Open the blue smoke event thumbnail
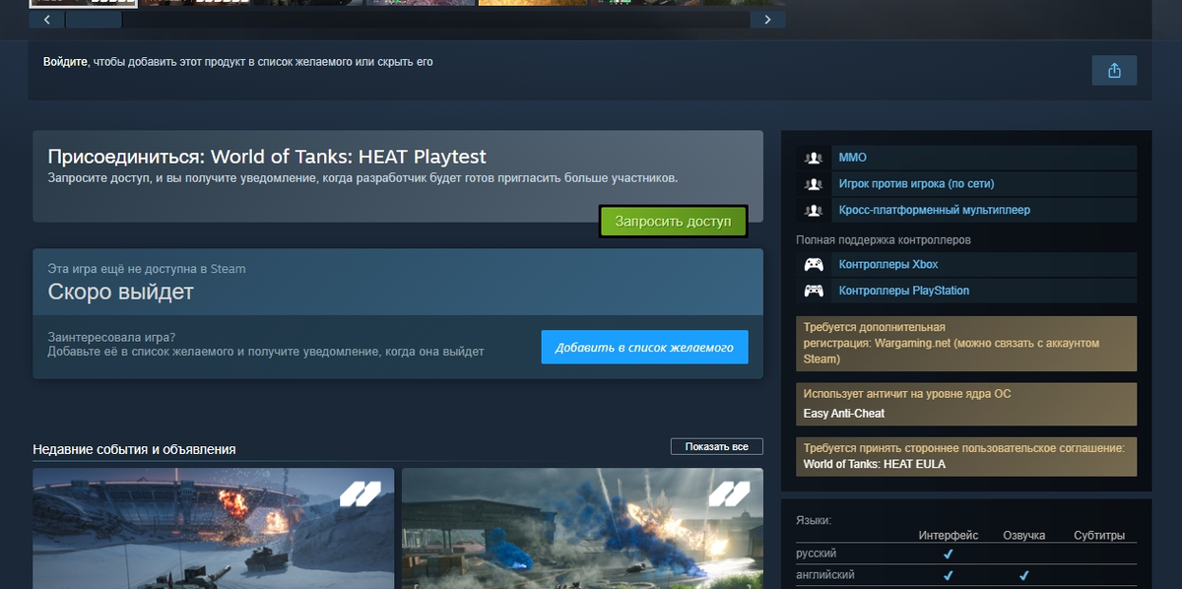 (582, 528)
